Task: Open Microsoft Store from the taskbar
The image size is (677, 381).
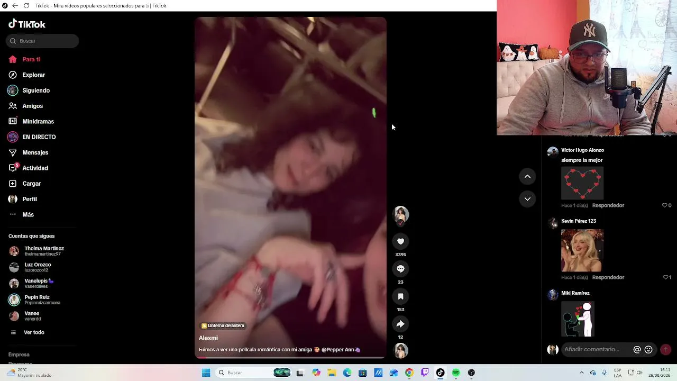Action: pos(362,373)
